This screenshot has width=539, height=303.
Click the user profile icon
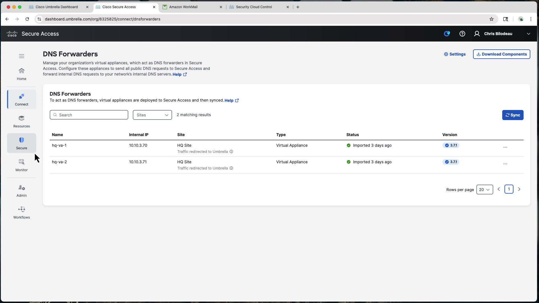coord(477,34)
